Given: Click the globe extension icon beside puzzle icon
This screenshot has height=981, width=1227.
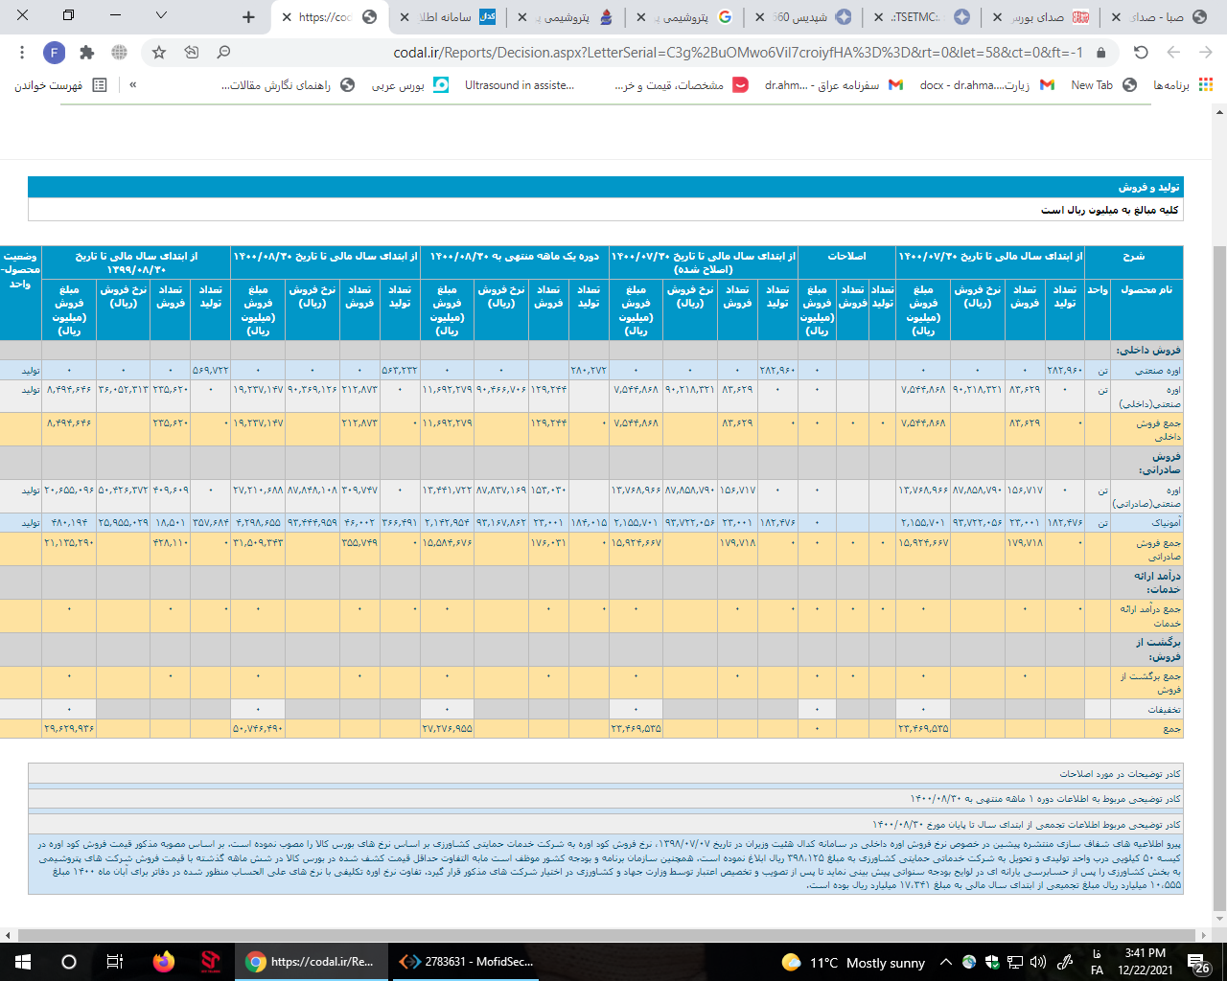Looking at the screenshot, I should (x=119, y=53).
